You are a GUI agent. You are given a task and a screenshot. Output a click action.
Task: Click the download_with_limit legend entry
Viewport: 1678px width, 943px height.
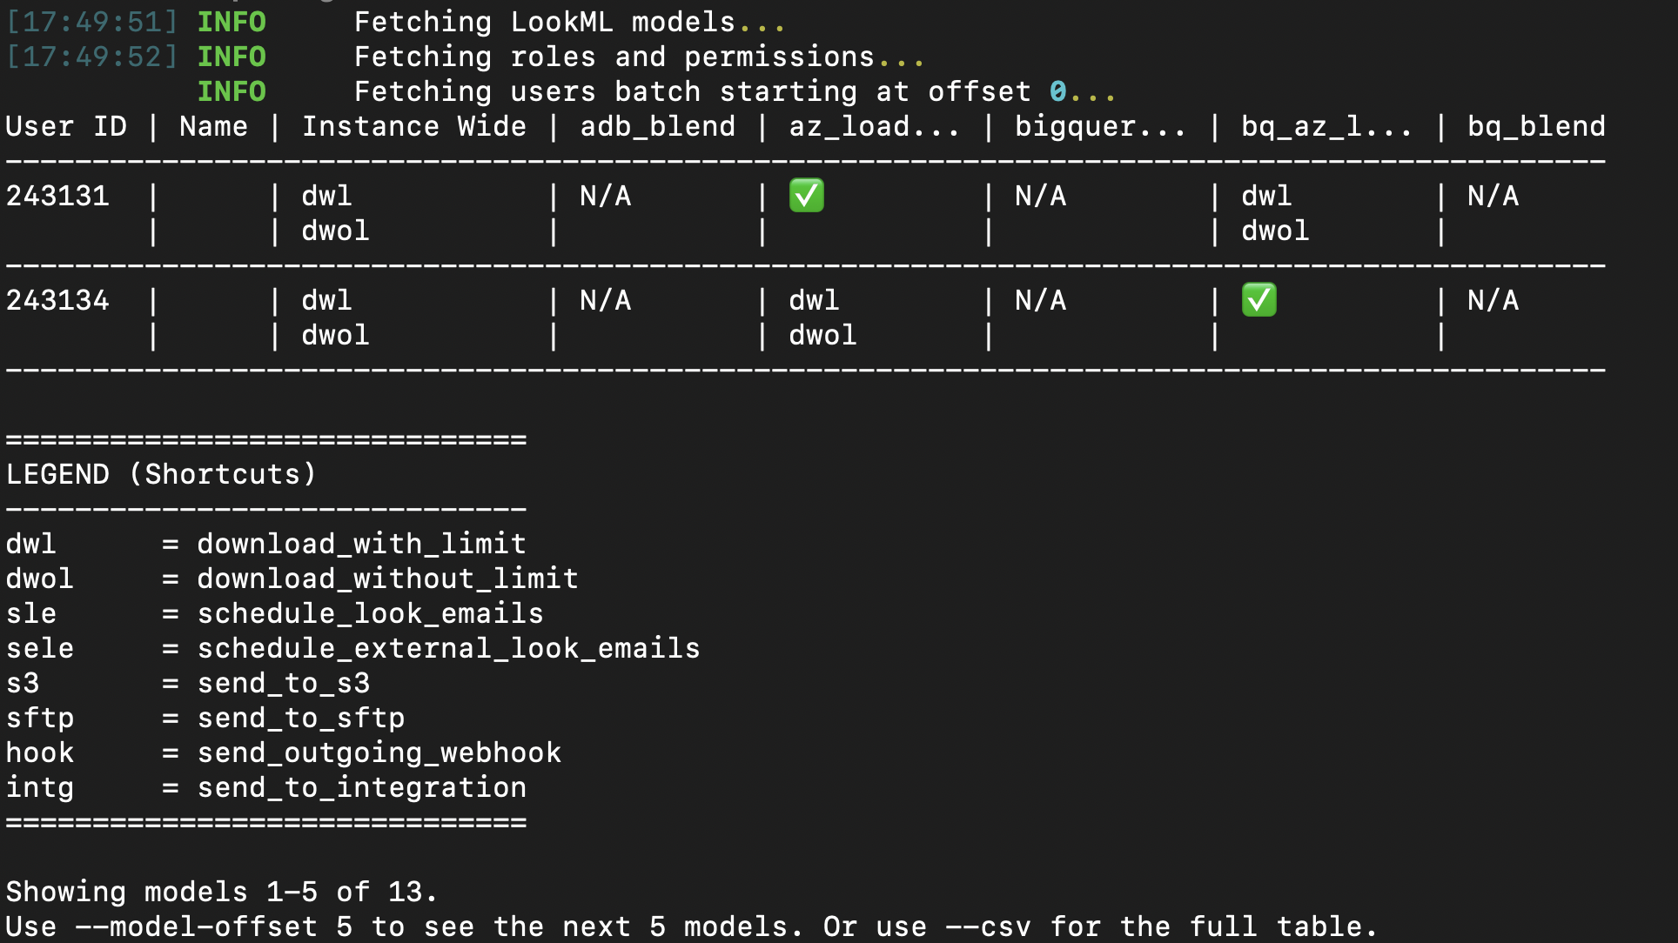pyautogui.click(x=361, y=544)
